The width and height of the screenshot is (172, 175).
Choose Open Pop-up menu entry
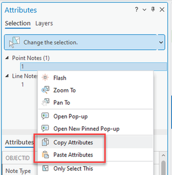click(x=96, y=117)
